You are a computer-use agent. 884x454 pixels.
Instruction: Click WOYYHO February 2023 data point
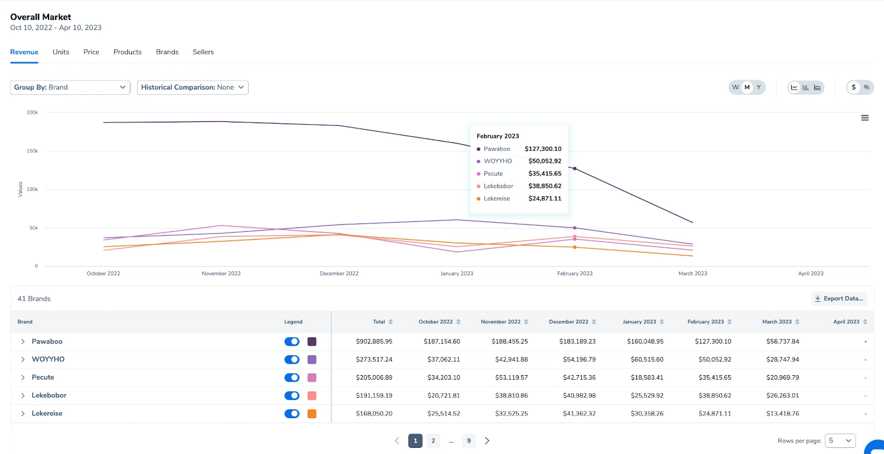[575, 228]
